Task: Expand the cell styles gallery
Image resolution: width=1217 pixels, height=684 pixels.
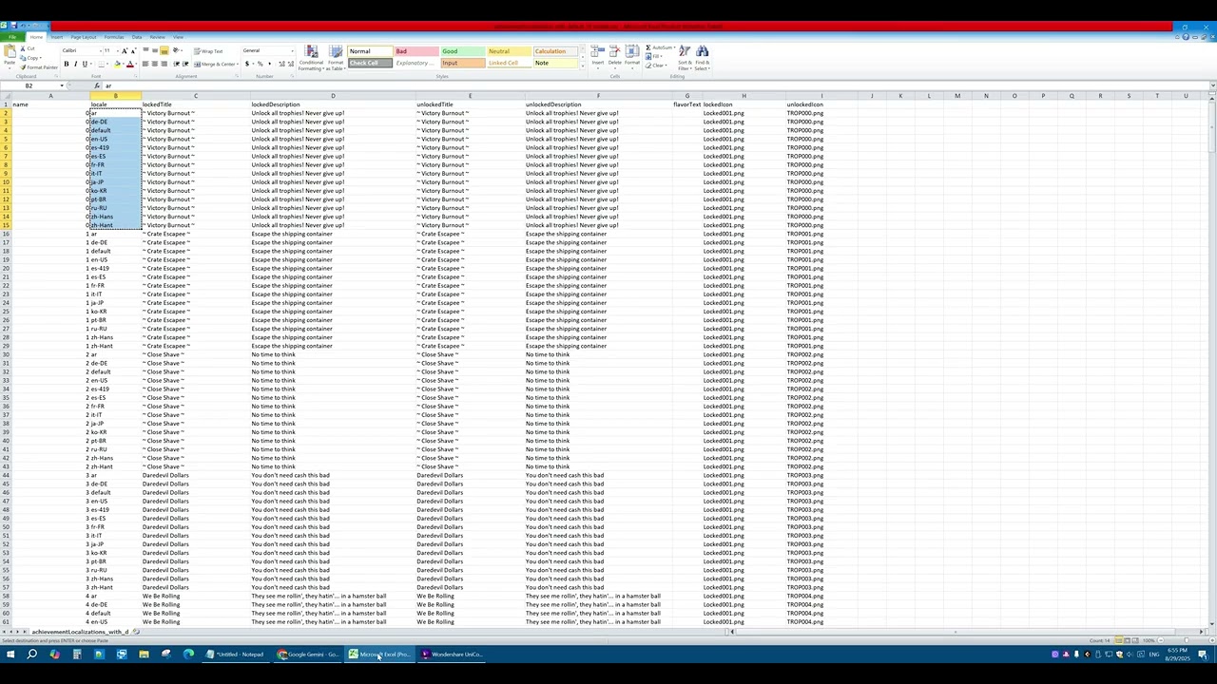Action: click(x=583, y=66)
